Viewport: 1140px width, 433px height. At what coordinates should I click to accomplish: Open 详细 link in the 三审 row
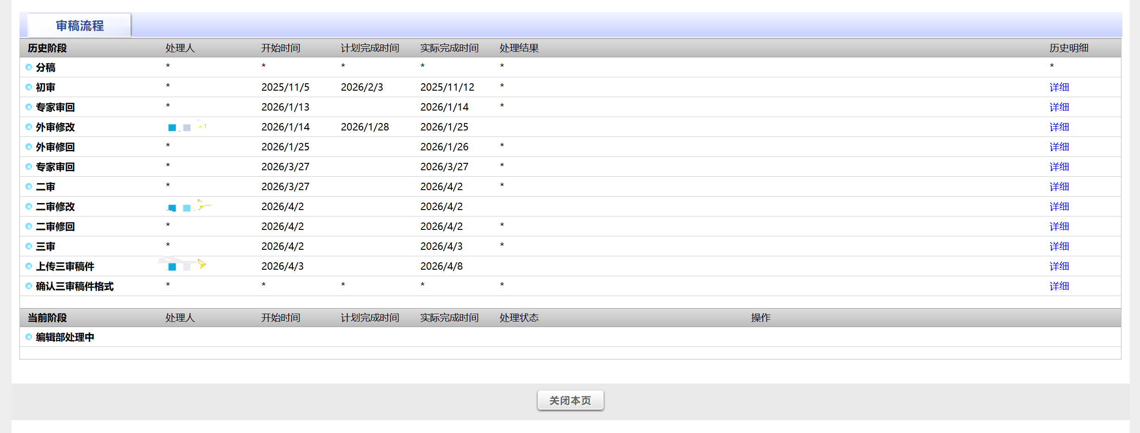[x=1059, y=246]
